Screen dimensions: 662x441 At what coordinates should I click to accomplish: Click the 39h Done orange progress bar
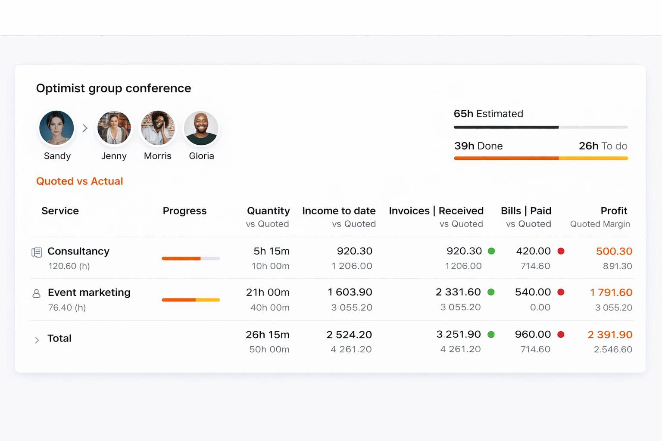click(506, 158)
